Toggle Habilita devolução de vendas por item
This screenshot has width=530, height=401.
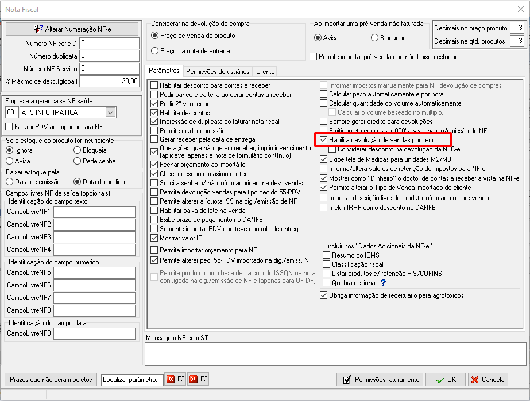point(323,140)
